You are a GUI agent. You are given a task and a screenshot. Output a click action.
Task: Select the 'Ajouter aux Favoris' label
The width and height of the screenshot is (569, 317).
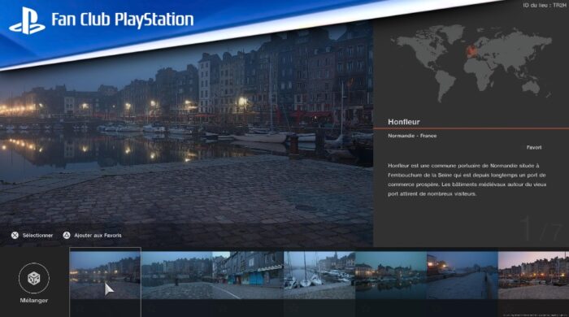click(x=98, y=236)
